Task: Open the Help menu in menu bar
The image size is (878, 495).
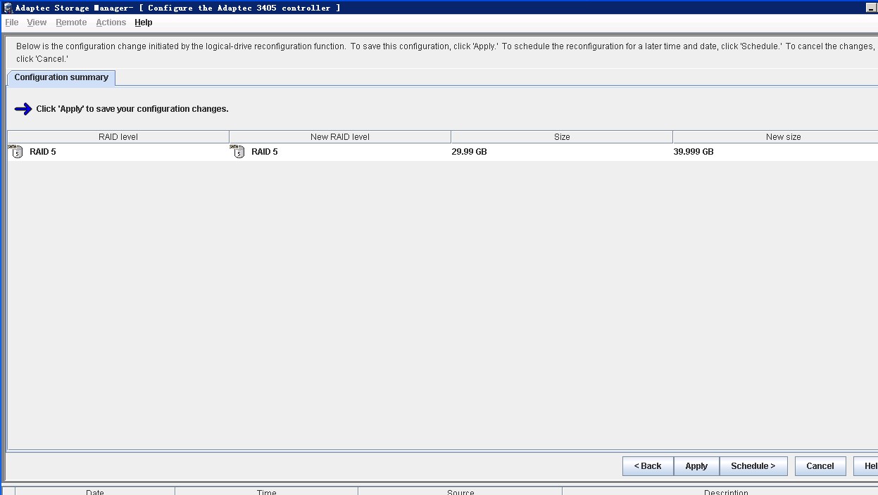Action: click(144, 22)
